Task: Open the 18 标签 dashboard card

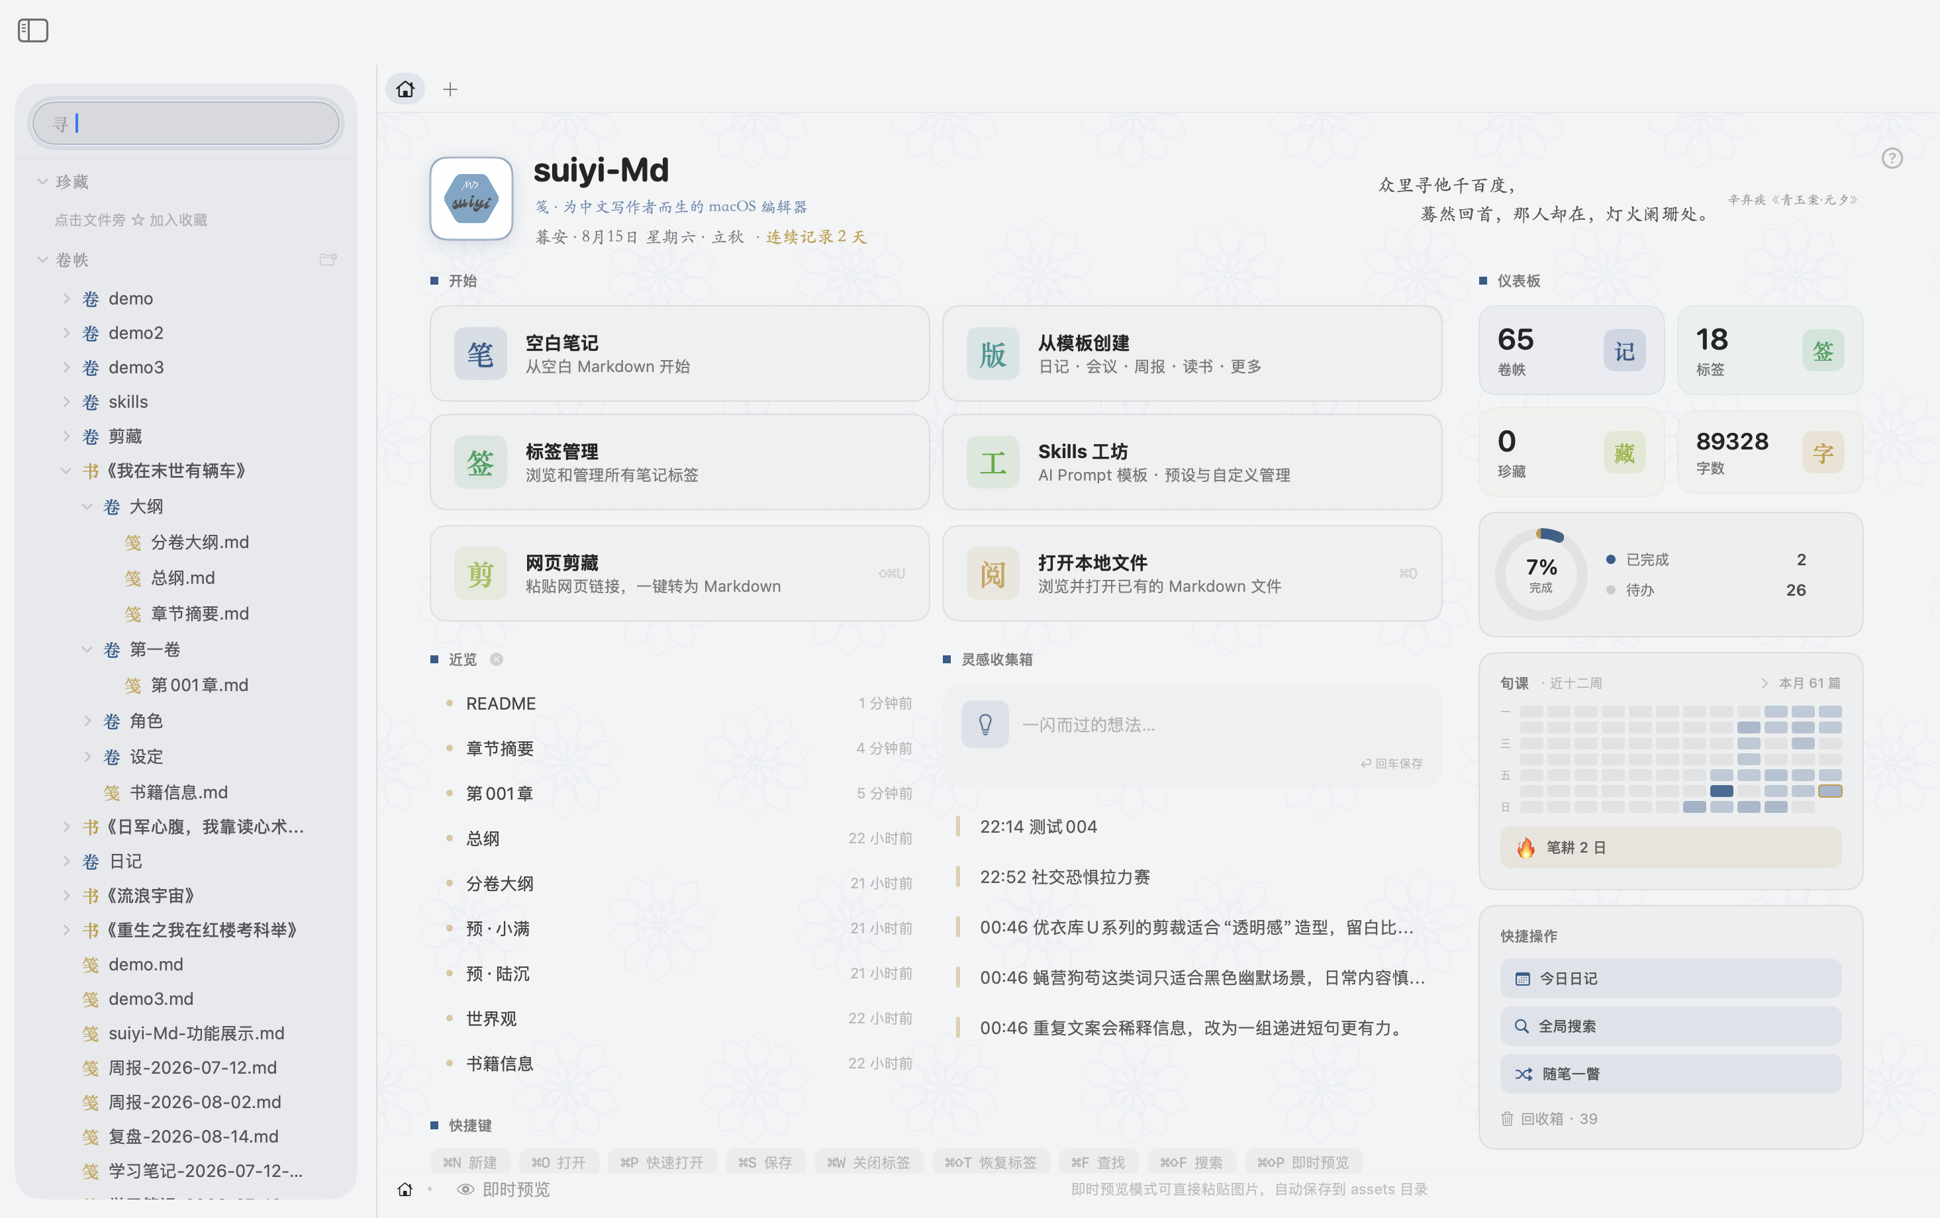Action: pos(1769,350)
